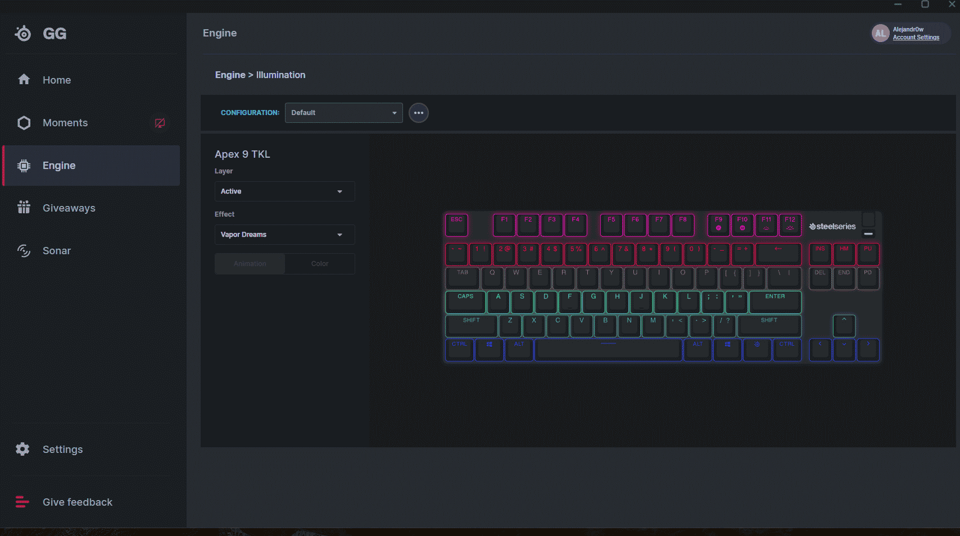Click the Engine chip icon
960x536 pixels.
click(24, 166)
